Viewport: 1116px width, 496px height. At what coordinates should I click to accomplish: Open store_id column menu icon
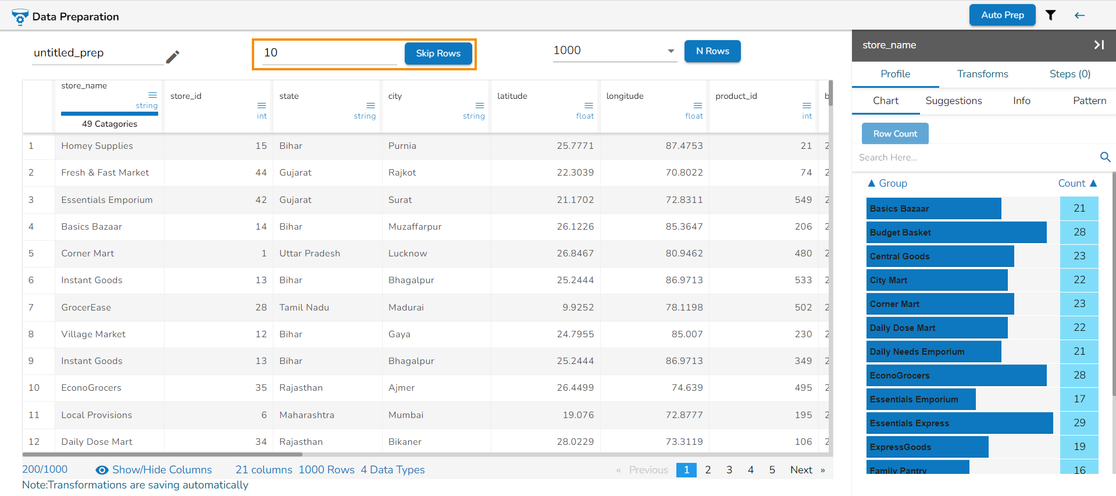point(262,105)
